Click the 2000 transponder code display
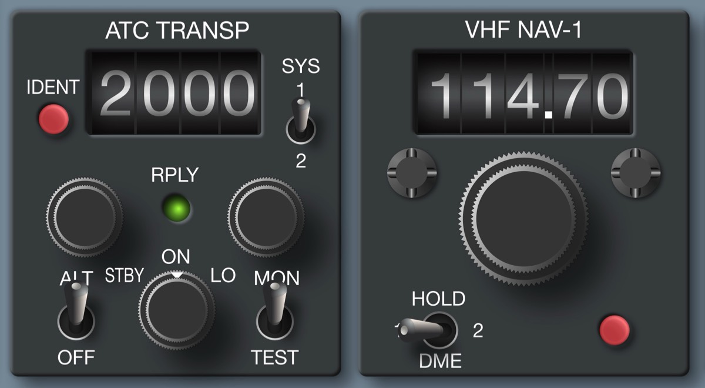705x388 pixels. [174, 93]
